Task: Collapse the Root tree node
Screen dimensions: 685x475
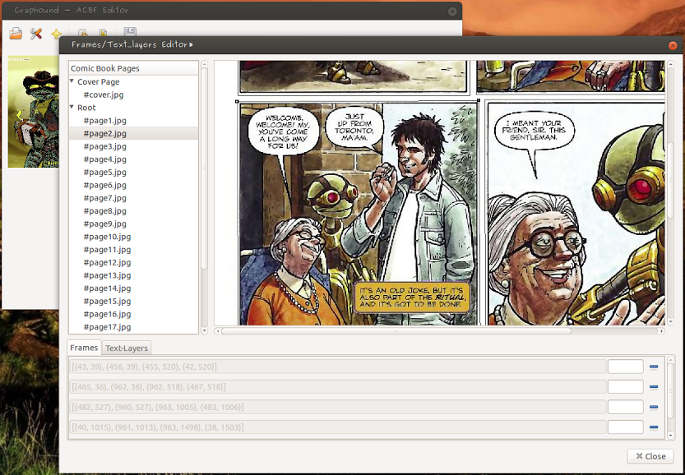Action: (x=72, y=107)
